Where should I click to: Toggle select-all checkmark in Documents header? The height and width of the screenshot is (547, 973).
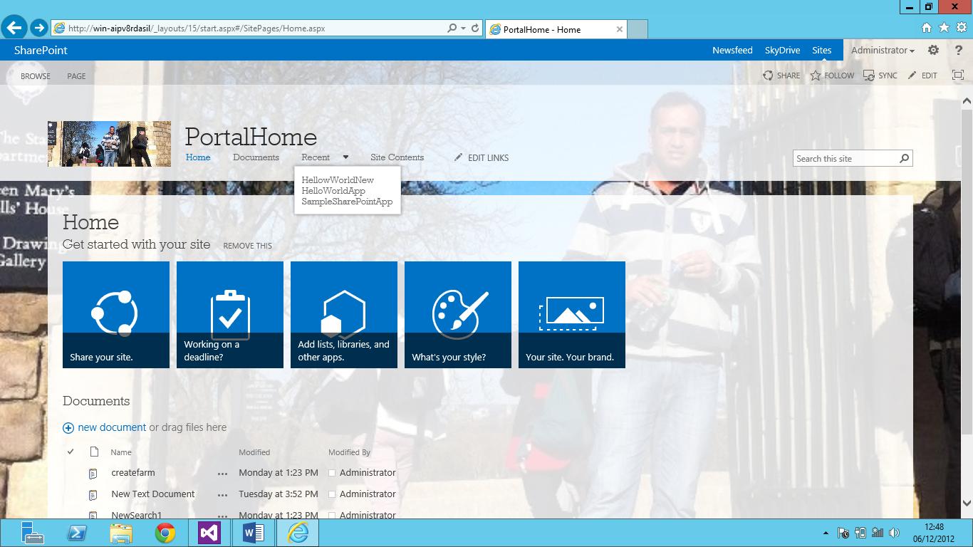[x=71, y=452]
